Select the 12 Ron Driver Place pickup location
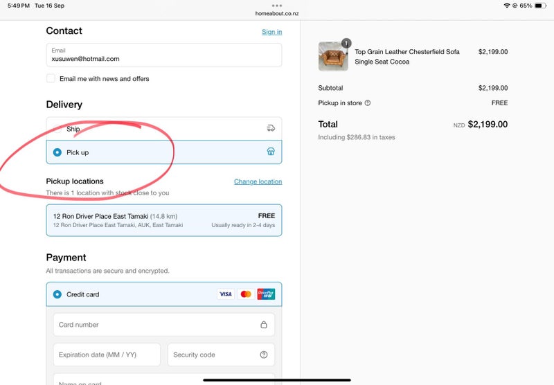This screenshot has height=385, width=554. pos(163,220)
